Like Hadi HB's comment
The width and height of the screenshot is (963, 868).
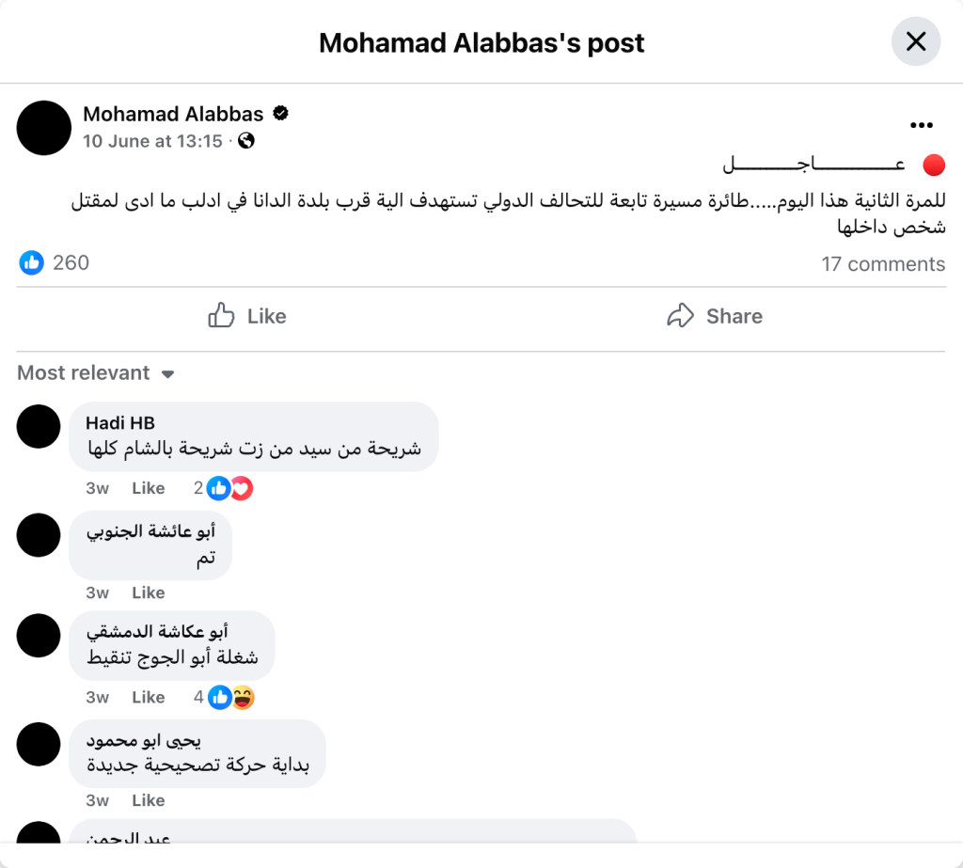[148, 488]
